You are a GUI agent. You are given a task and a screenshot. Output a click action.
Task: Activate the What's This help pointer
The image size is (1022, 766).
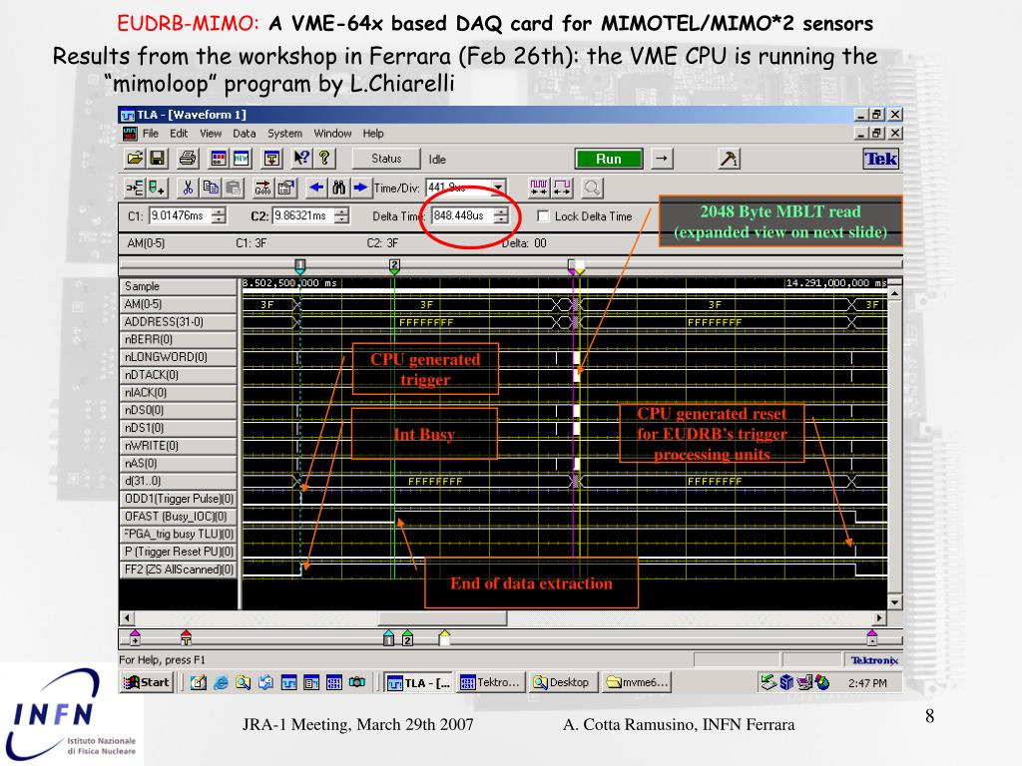click(301, 159)
